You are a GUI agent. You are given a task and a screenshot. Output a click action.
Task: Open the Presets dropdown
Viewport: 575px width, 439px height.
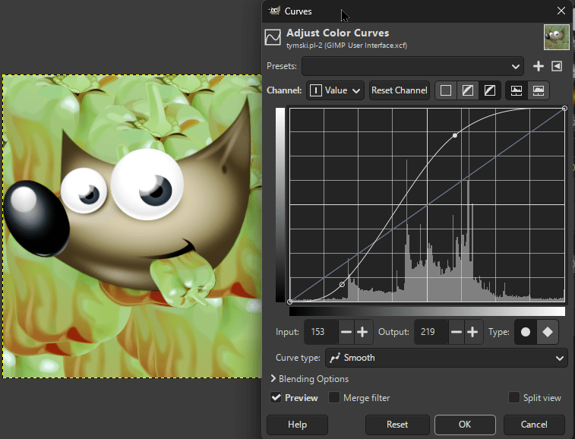tap(412, 66)
